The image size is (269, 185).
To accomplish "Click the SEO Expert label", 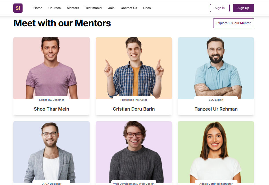I will [216, 100].
